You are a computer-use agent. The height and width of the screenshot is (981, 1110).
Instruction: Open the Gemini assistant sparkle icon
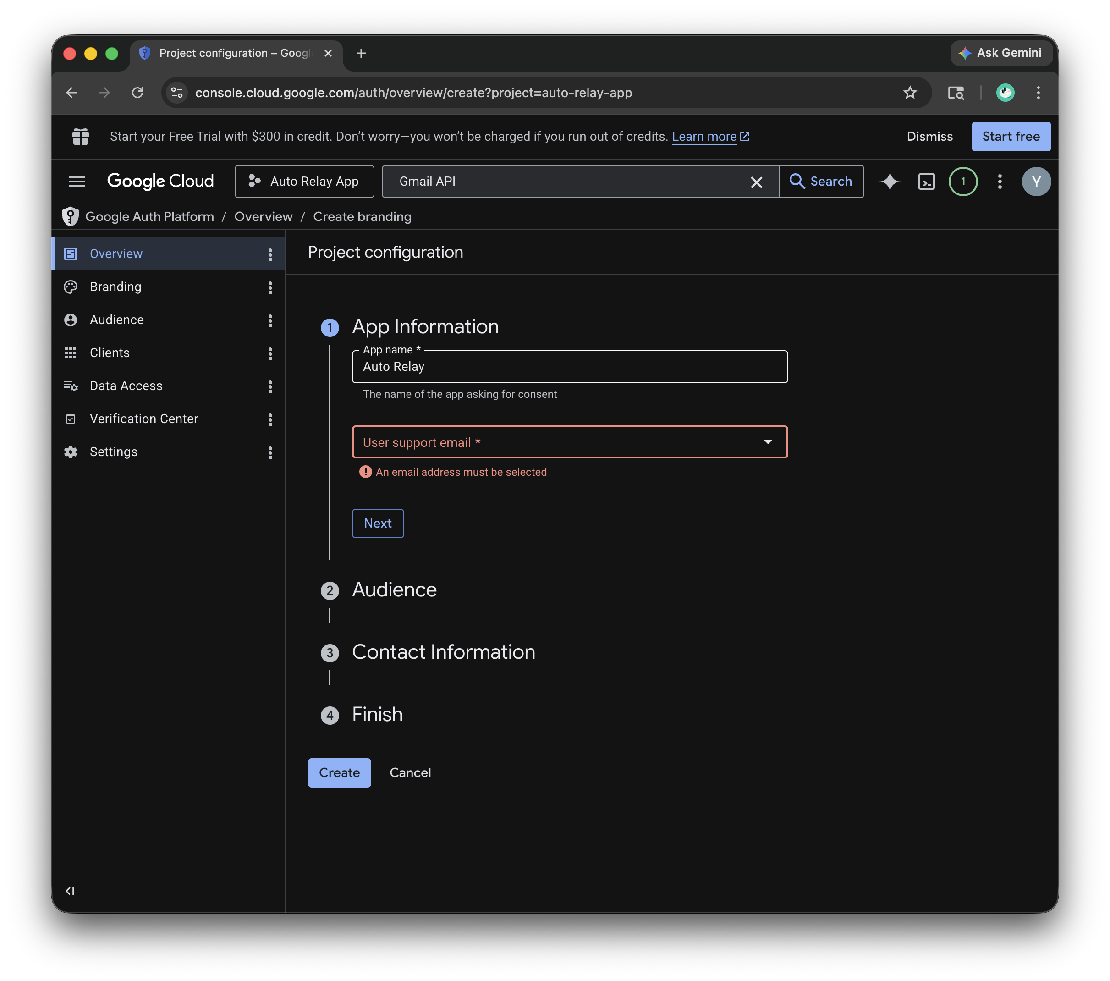click(x=890, y=182)
